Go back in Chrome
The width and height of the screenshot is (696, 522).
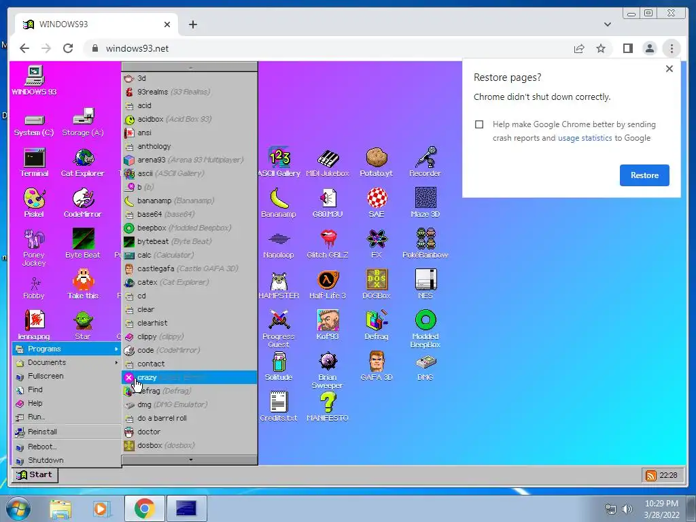(24, 48)
